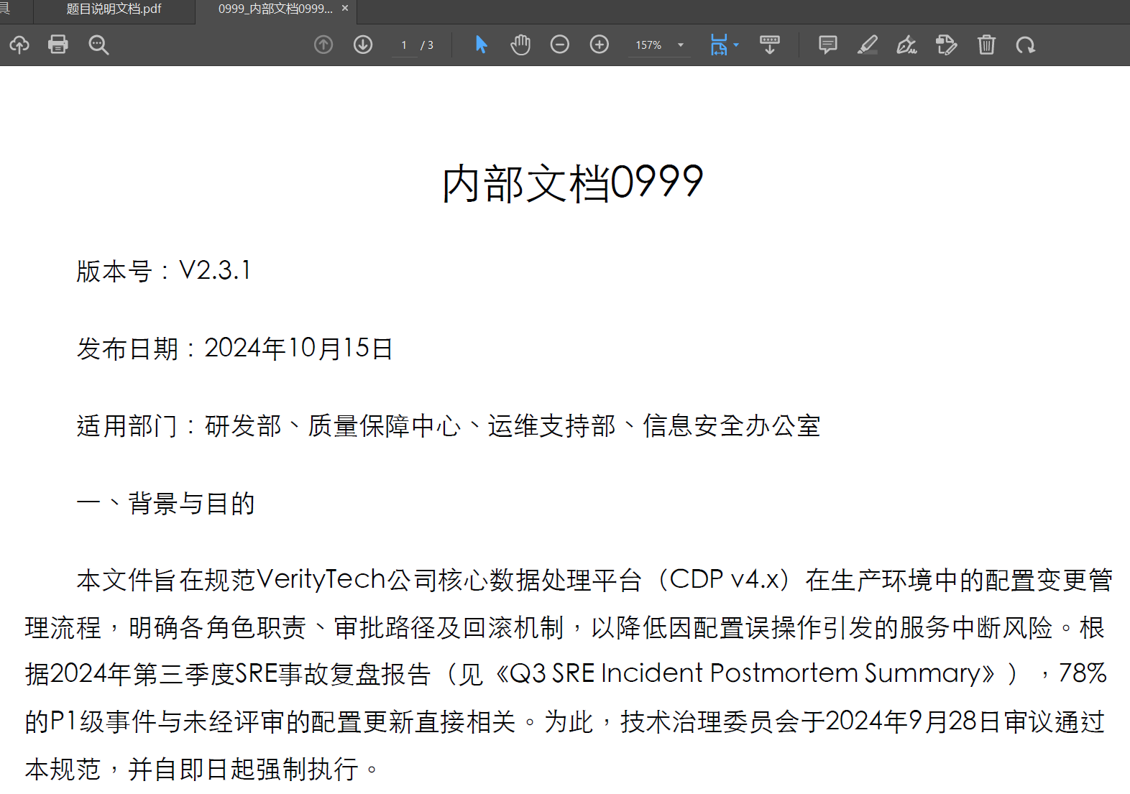Expand the fit page options arrow
The height and width of the screenshot is (794, 1130).
point(736,45)
